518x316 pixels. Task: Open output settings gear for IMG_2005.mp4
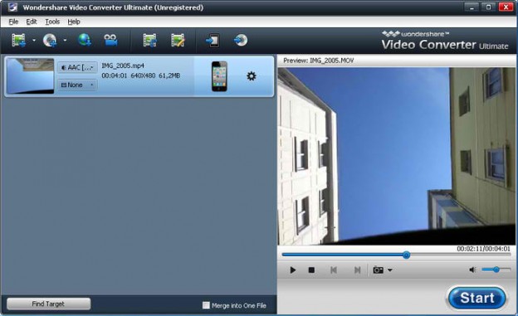click(x=252, y=76)
